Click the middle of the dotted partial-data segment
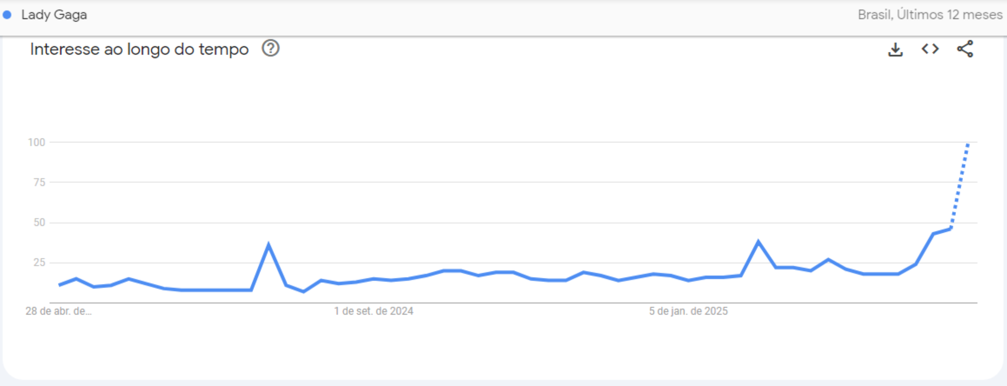The height and width of the screenshot is (386, 1007). (x=959, y=186)
